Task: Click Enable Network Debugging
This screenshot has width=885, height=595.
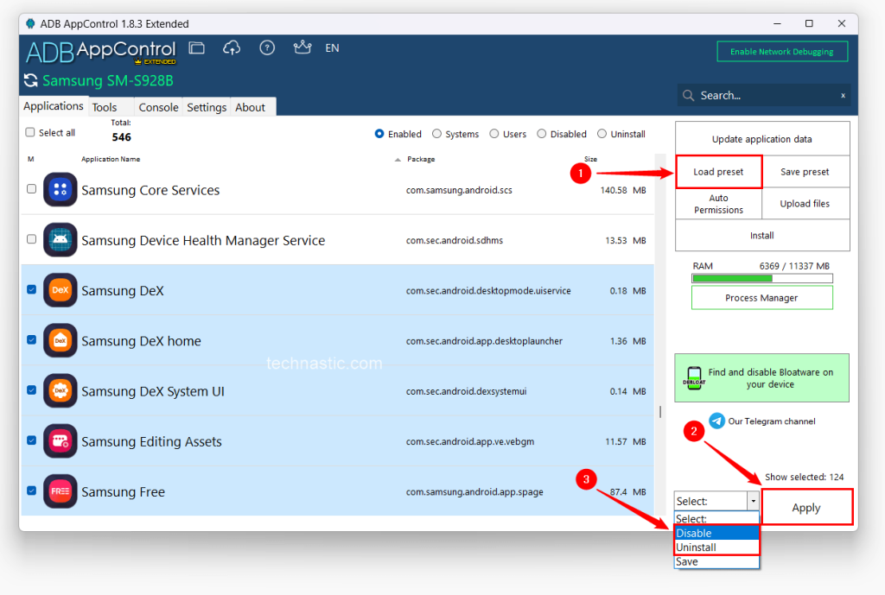Action: click(781, 51)
